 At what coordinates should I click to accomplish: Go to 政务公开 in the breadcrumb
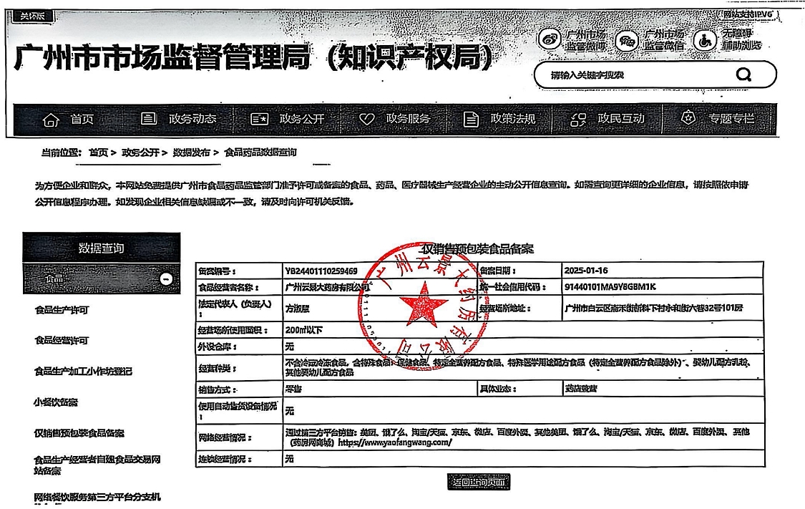pos(140,152)
